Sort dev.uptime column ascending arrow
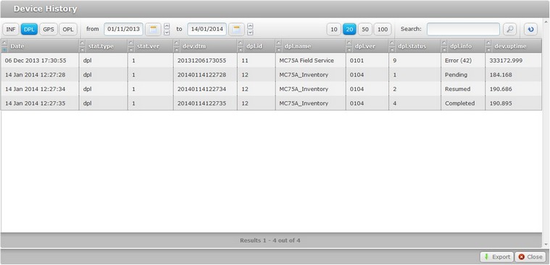This screenshot has height=265, width=550. (x=488, y=43)
